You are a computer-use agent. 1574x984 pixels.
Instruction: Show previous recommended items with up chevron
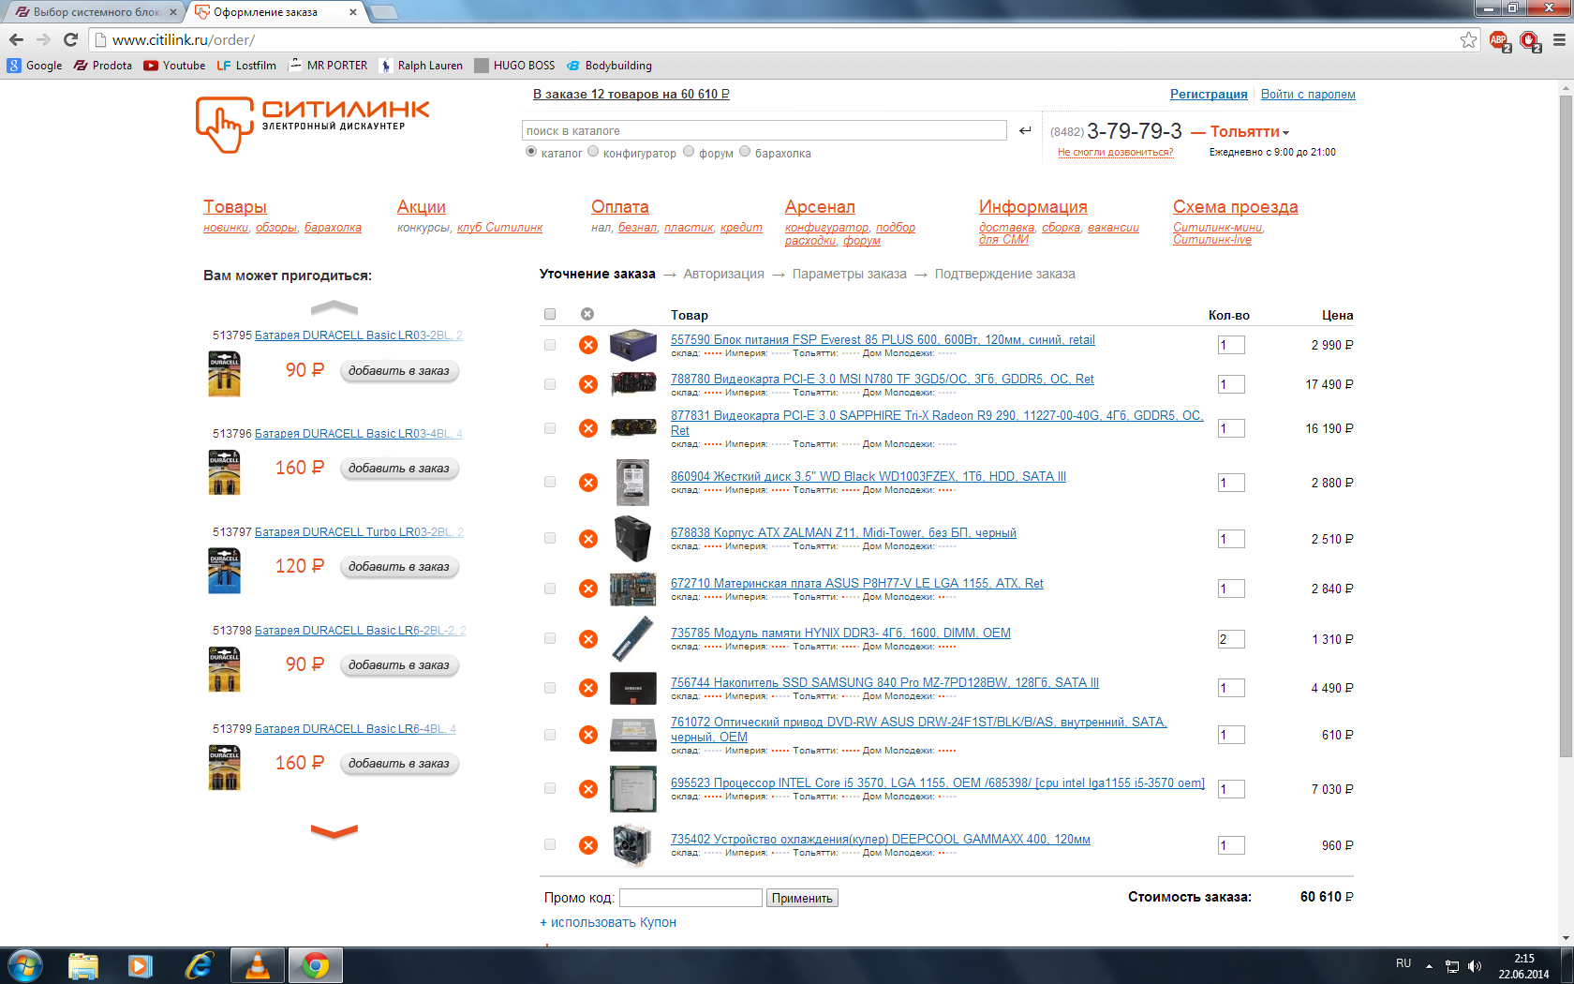(334, 307)
